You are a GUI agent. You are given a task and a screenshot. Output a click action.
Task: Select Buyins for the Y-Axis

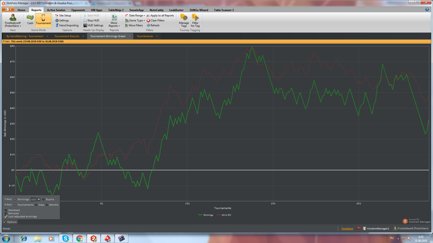(x=43, y=199)
